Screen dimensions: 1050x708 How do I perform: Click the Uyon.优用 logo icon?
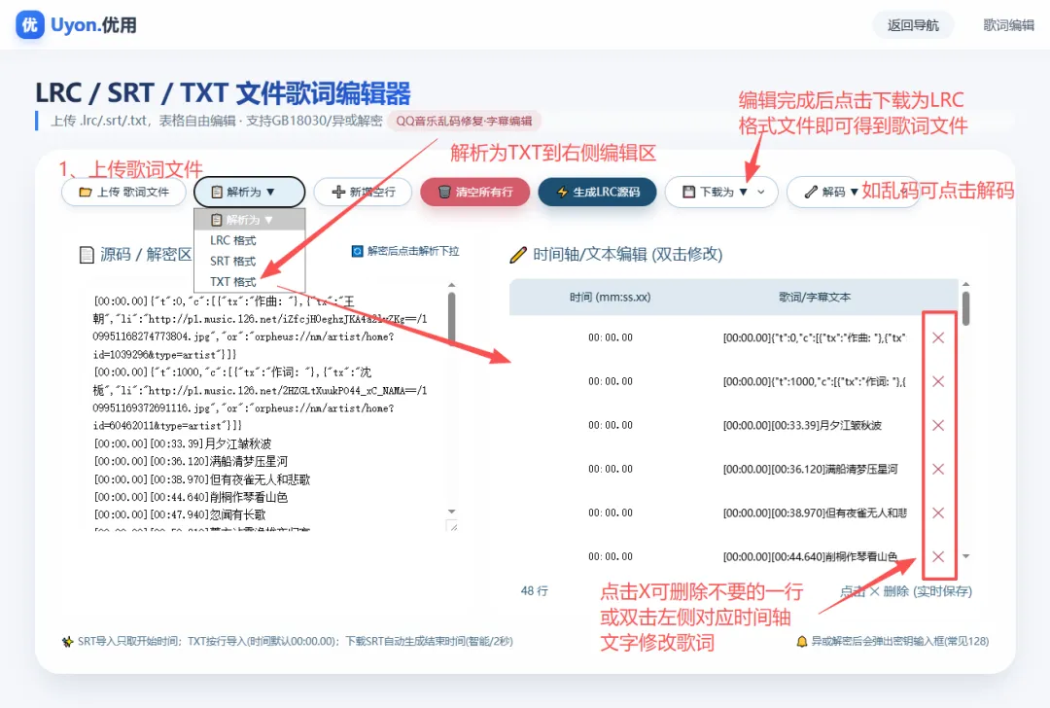(29, 24)
